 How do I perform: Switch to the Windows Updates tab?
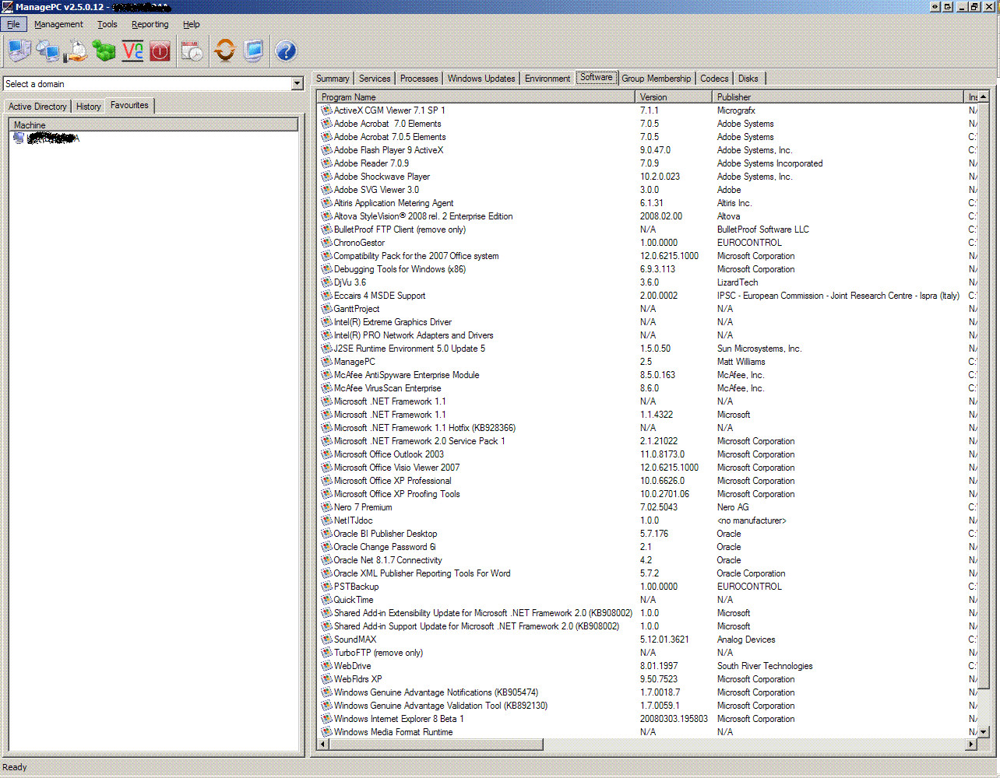(481, 79)
